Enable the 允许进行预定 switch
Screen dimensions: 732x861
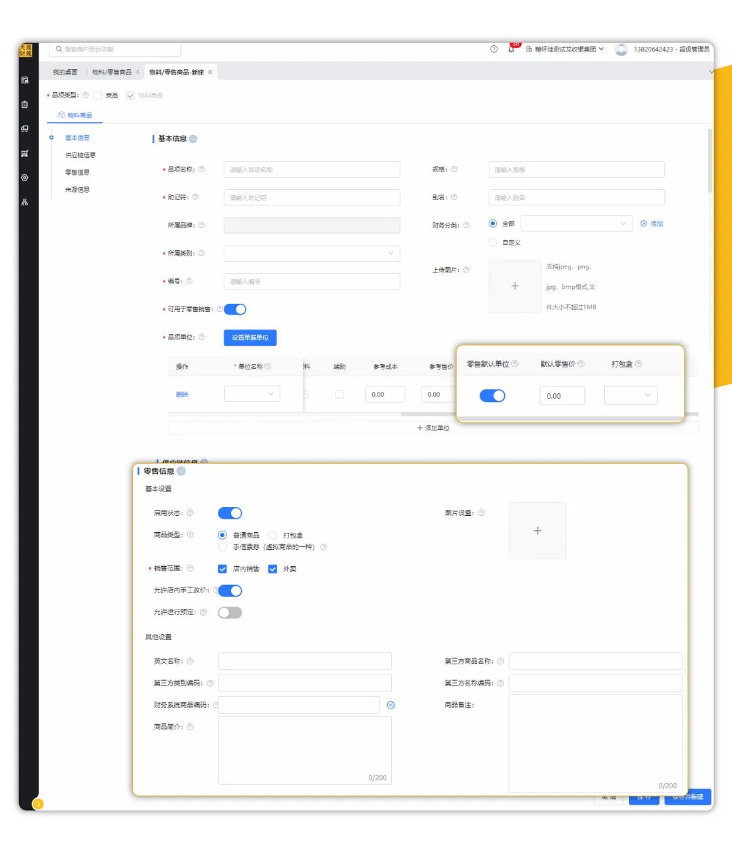230,613
